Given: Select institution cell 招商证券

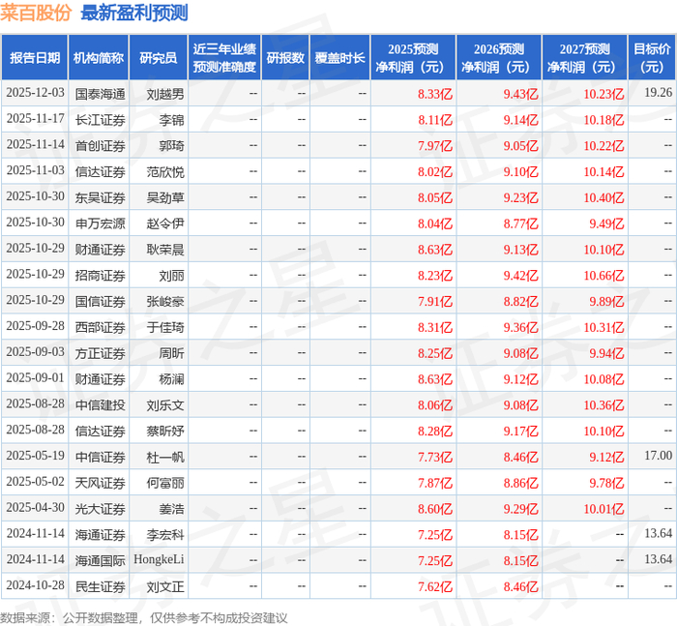Looking at the screenshot, I should (101, 275).
